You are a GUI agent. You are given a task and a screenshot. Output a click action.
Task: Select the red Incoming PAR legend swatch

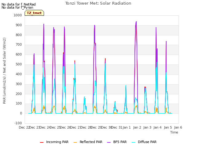click(42, 142)
